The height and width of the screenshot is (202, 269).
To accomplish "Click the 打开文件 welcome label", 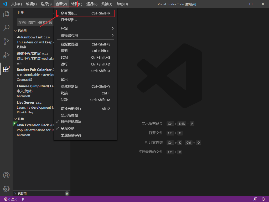I will pos(156,133).
